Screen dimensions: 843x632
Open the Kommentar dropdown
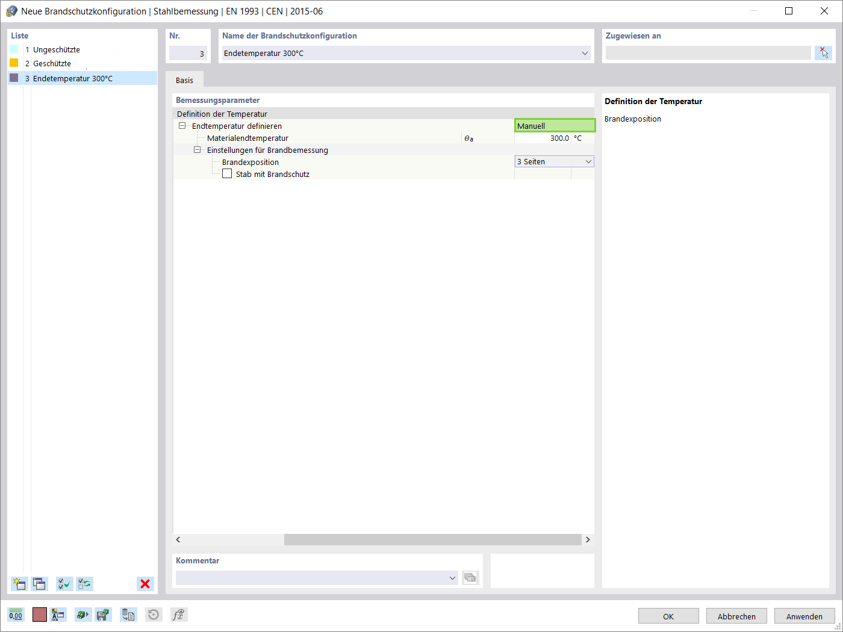point(453,578)
